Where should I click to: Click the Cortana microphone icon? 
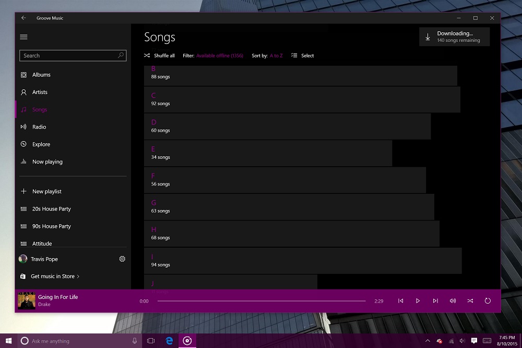coord(135,341)
